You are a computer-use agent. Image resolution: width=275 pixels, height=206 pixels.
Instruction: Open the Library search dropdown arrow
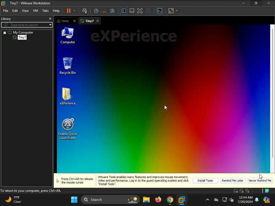50,25
